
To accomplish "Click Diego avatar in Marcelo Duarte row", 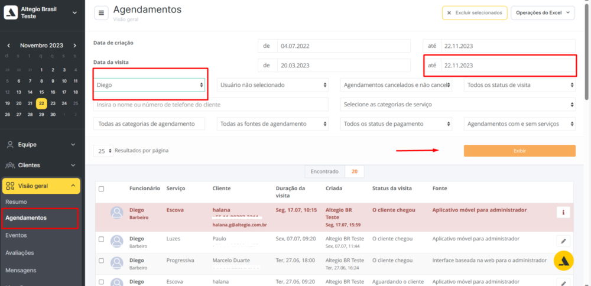I will 117,263.
